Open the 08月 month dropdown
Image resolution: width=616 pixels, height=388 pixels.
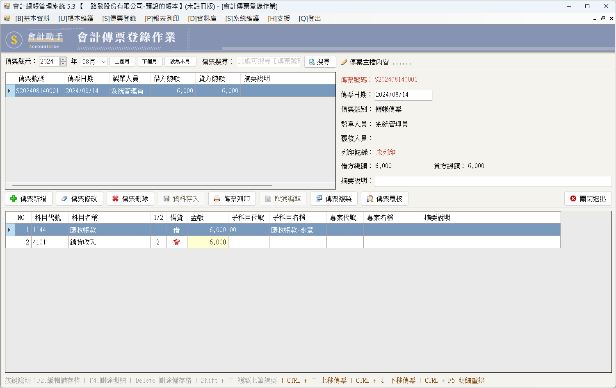coord(104,62)
